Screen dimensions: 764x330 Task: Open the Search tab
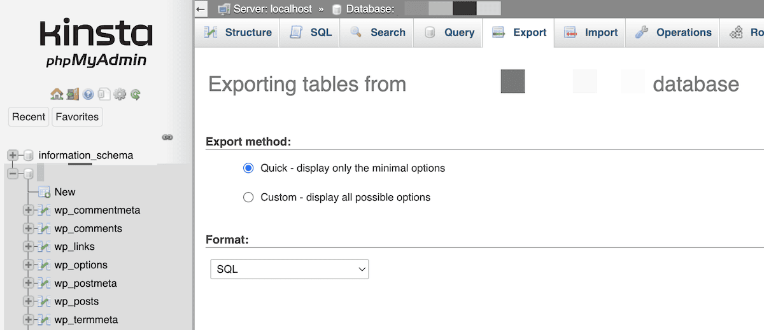tap(377, 32)
